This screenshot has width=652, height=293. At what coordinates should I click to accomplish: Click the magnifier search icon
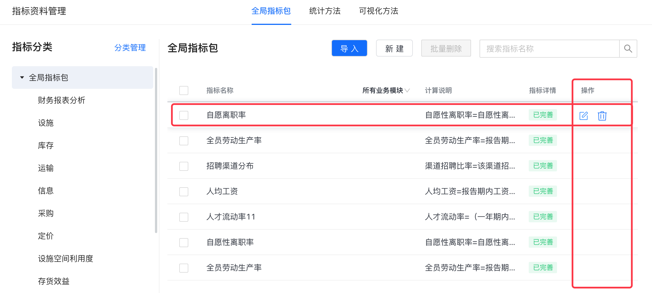coord(628,49)
